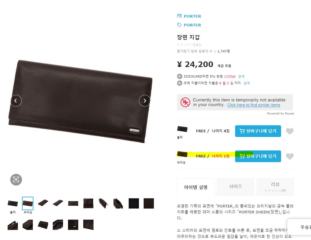The height and width of the screenshot is (240, 311).
Task: Open ZOZOCARD 상세 details link
Action: tap(241, 76)
